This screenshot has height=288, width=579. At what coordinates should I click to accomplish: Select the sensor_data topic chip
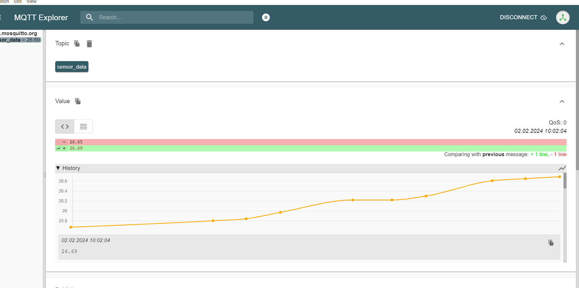(x=72, y=67)
